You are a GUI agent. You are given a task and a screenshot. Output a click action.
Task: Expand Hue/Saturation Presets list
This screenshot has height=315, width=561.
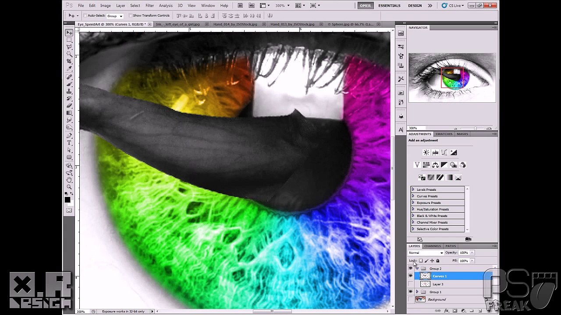(x=413, y=209)
